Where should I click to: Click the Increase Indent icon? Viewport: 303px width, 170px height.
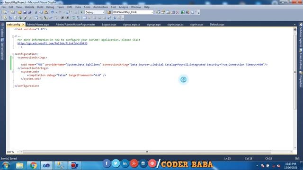pos(67,18)
